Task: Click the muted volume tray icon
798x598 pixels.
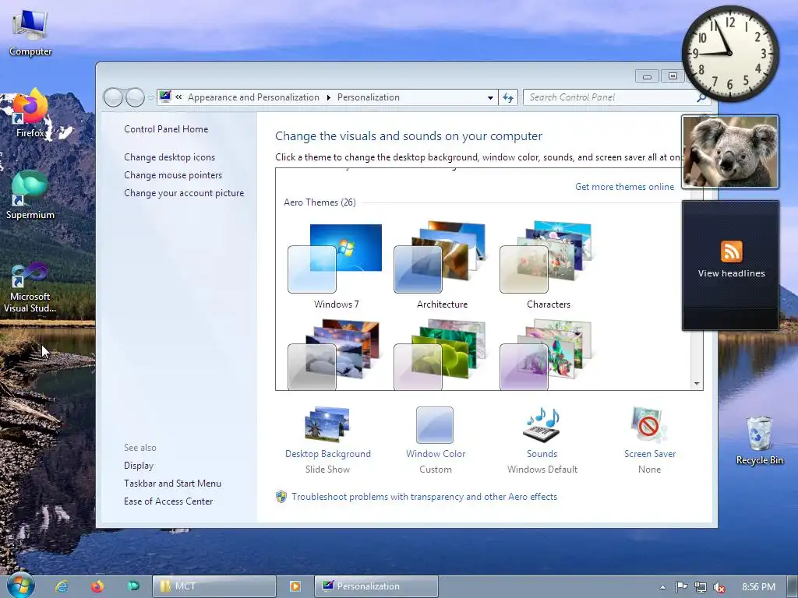Action: tap(719, 587)
